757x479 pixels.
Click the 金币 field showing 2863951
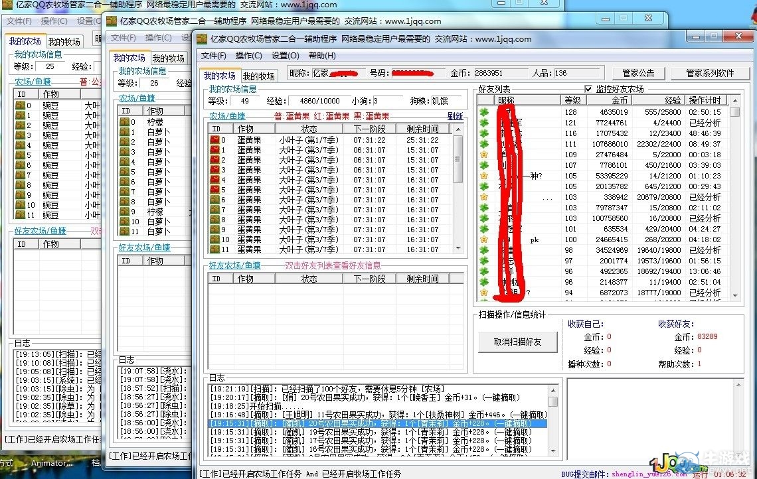pyautogui.click(x=500, y=73)
